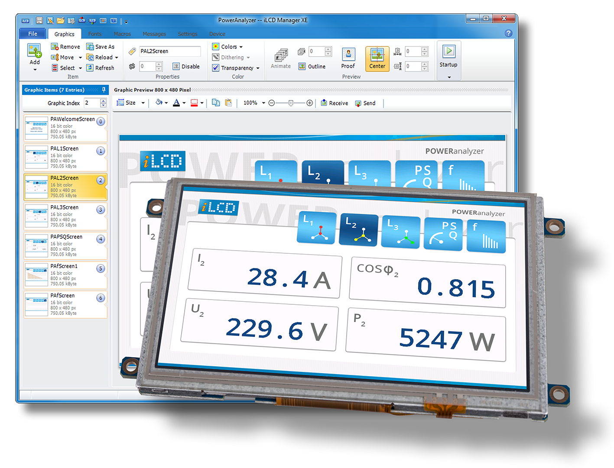Toggle the Transparency checkbox

(215, 68)
